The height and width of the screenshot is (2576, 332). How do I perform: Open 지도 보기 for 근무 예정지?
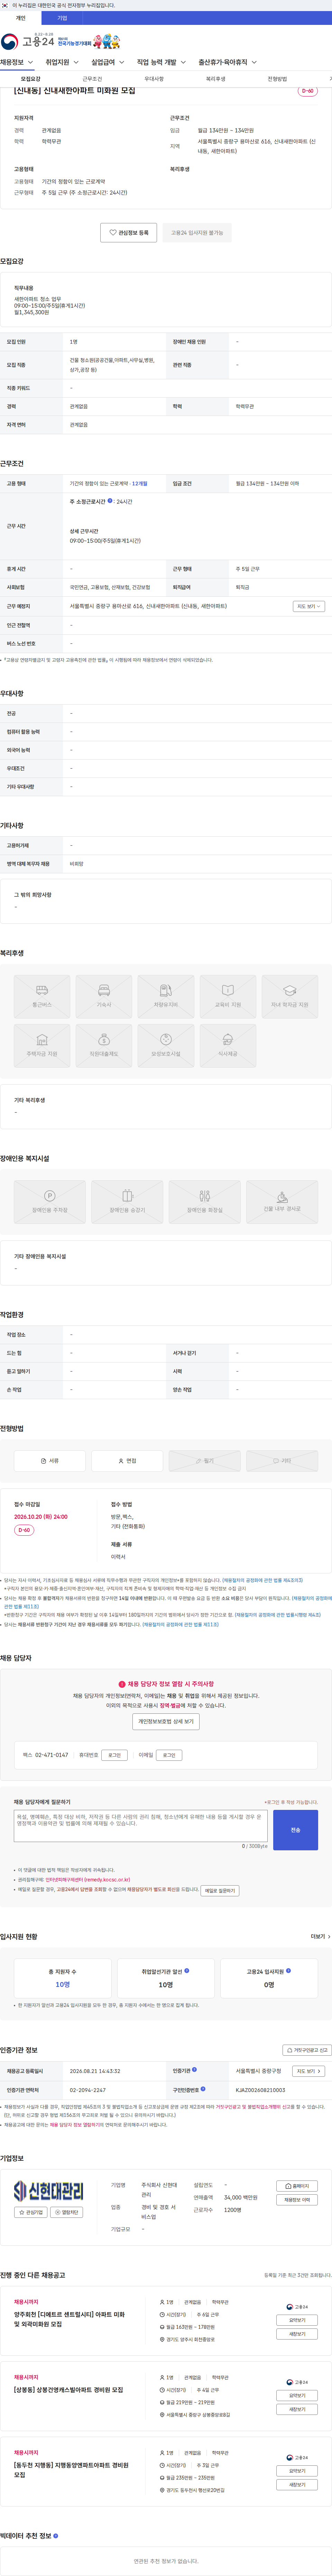click(308, 606)
